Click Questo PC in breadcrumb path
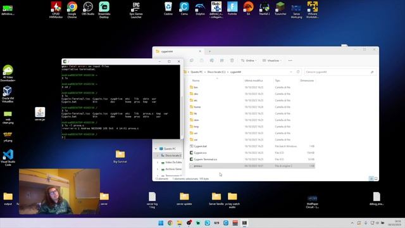Viewport: 405px width, 228px height. 197,72
